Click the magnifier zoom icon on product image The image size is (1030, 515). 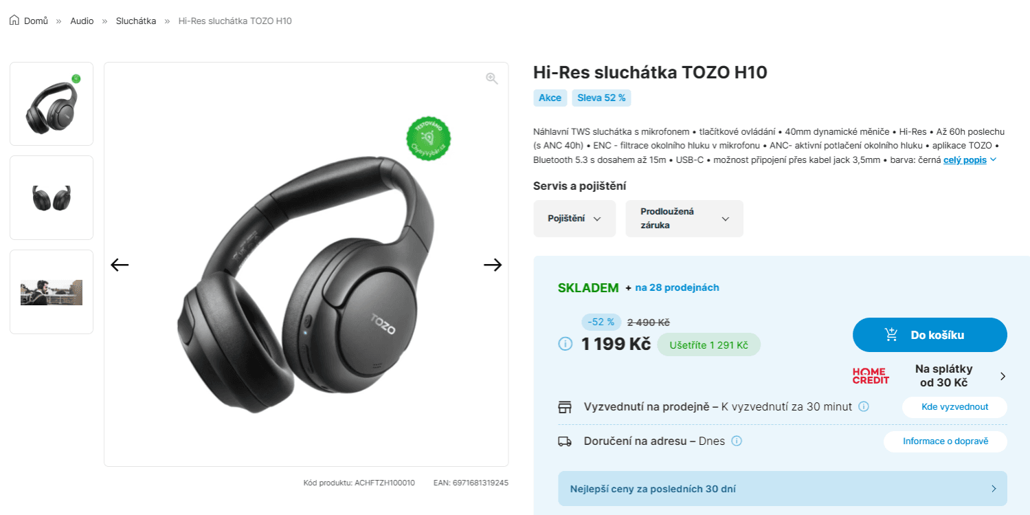491,78
